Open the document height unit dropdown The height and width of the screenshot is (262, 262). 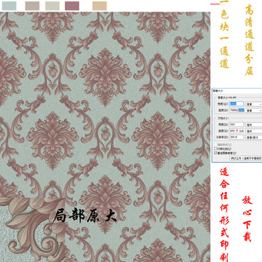tap(254, 131)
